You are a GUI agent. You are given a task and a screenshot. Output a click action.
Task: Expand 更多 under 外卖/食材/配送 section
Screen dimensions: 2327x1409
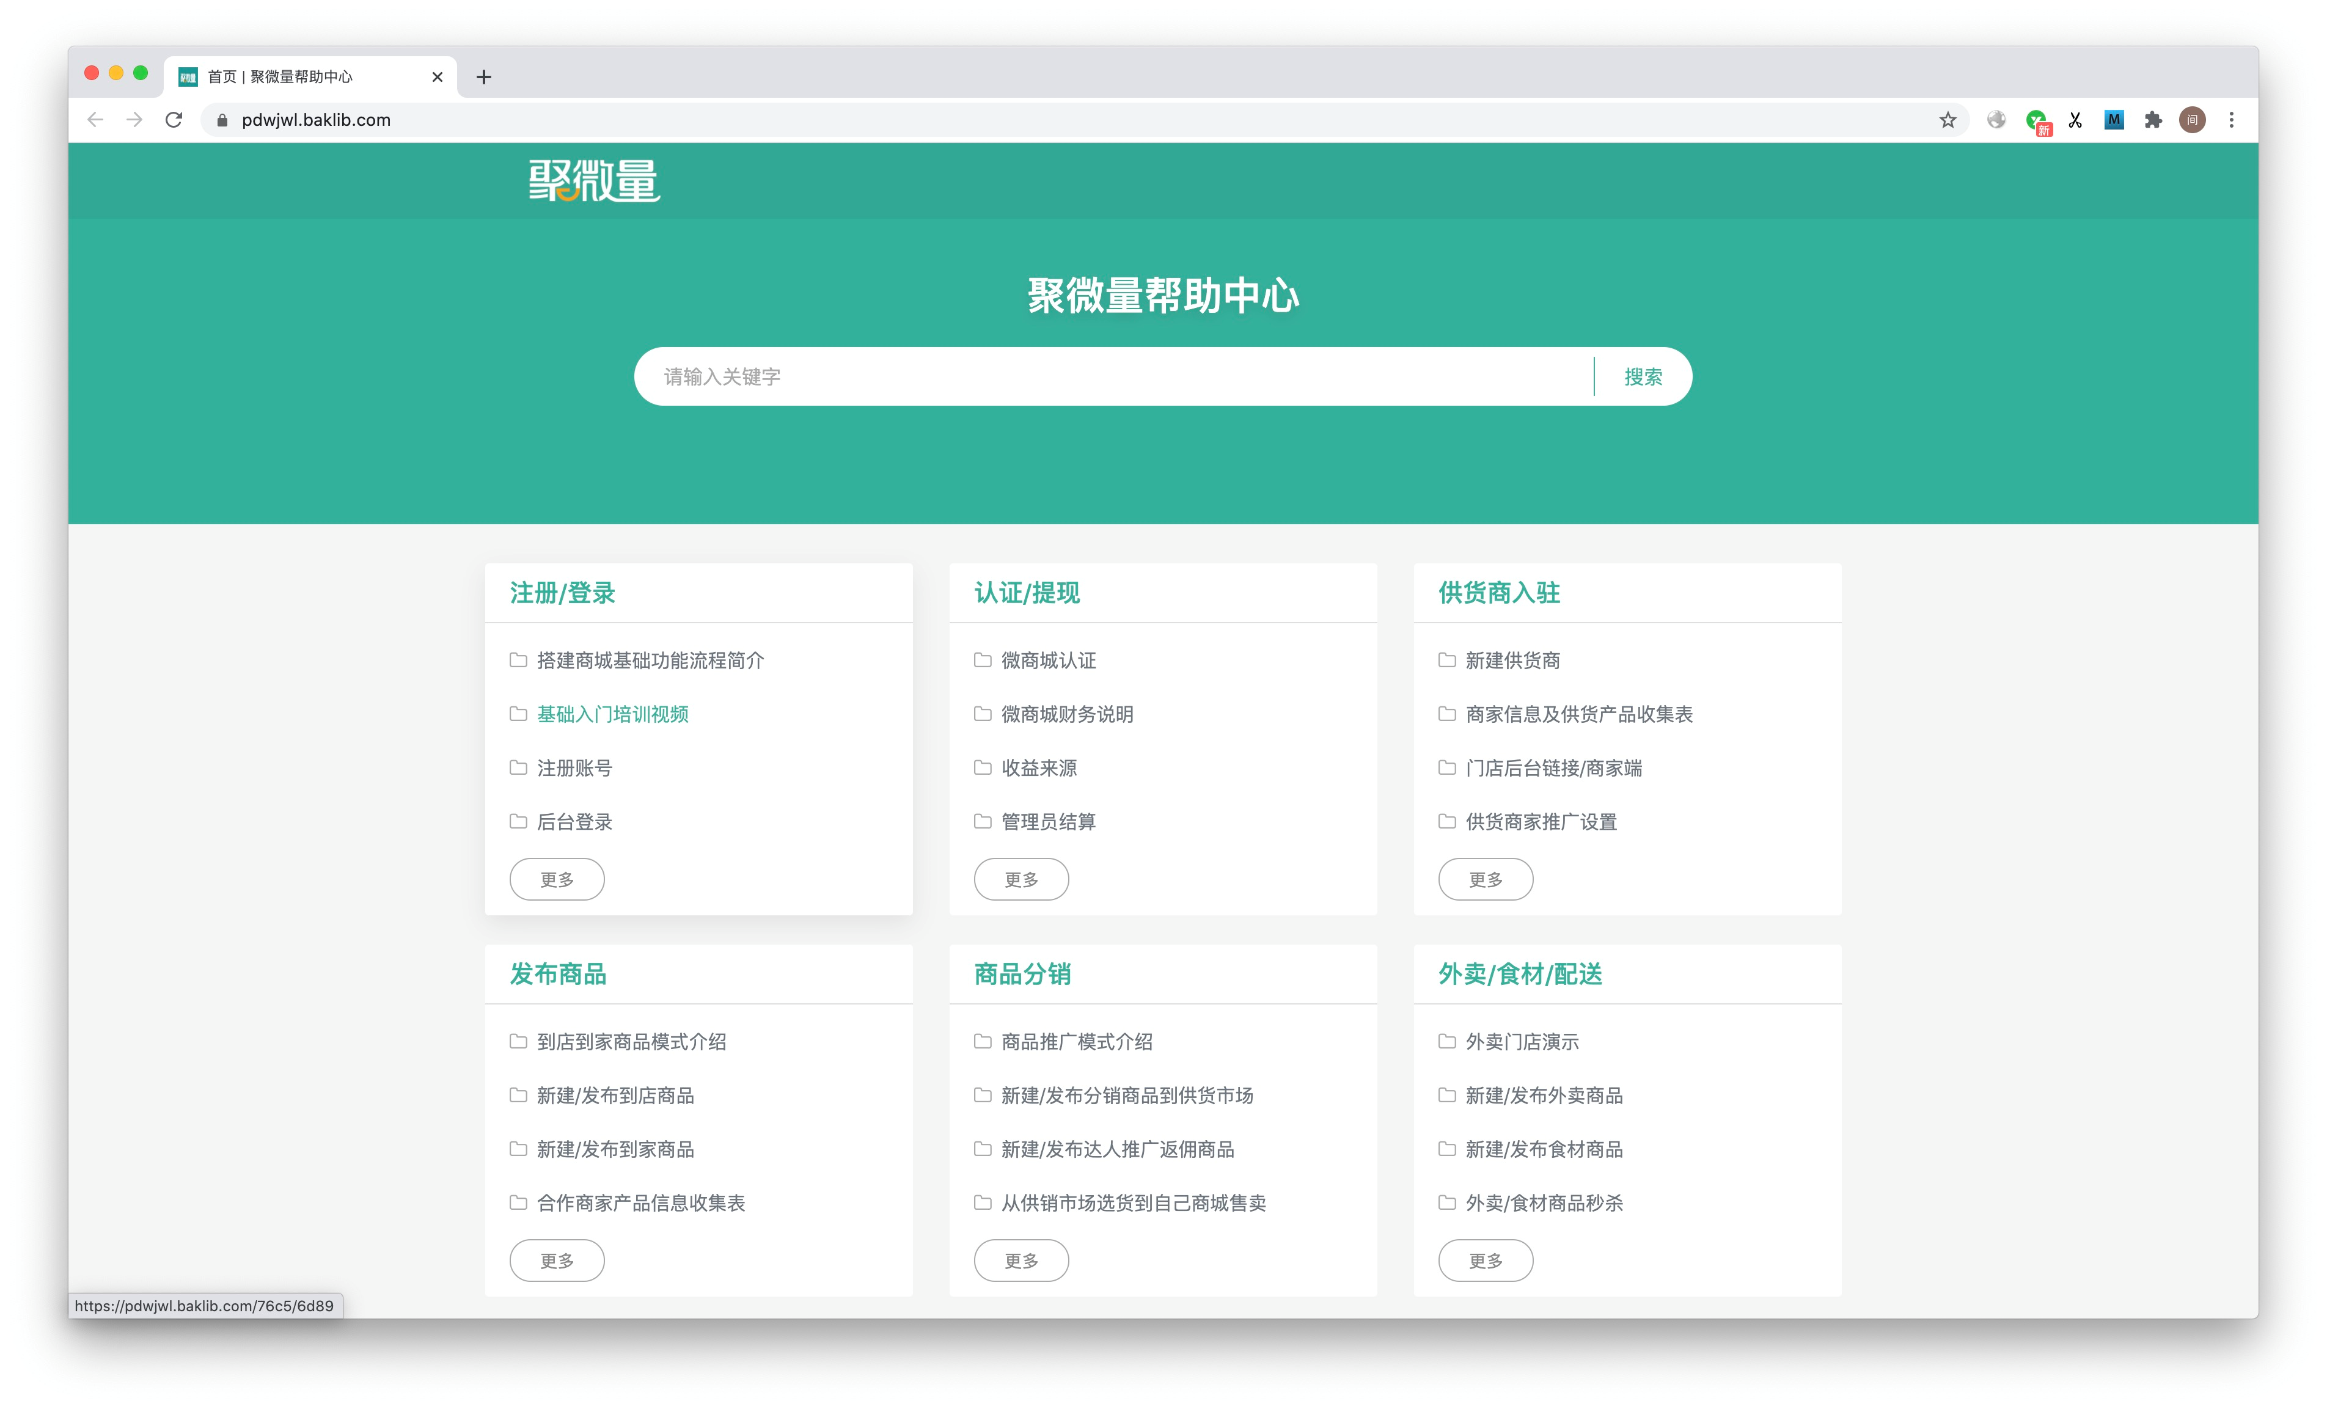click(x=1484, y=1261)
